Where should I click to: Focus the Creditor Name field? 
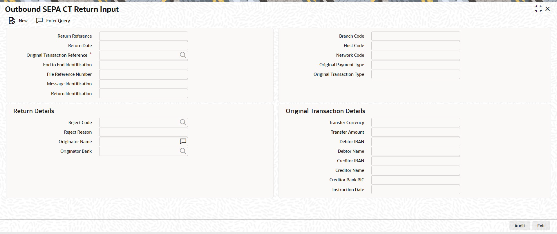coord(416,170)
